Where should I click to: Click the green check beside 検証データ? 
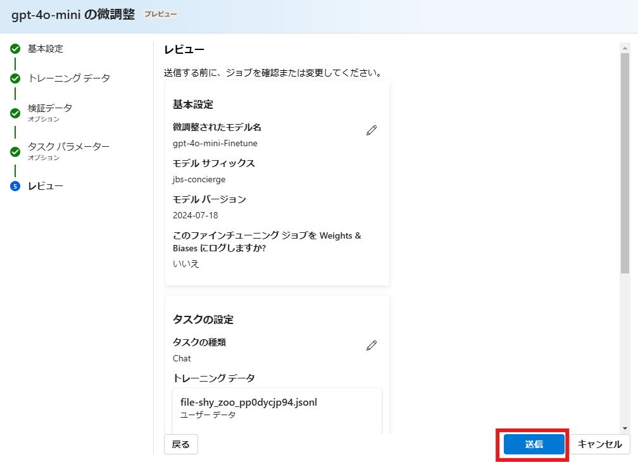(15, 113)
